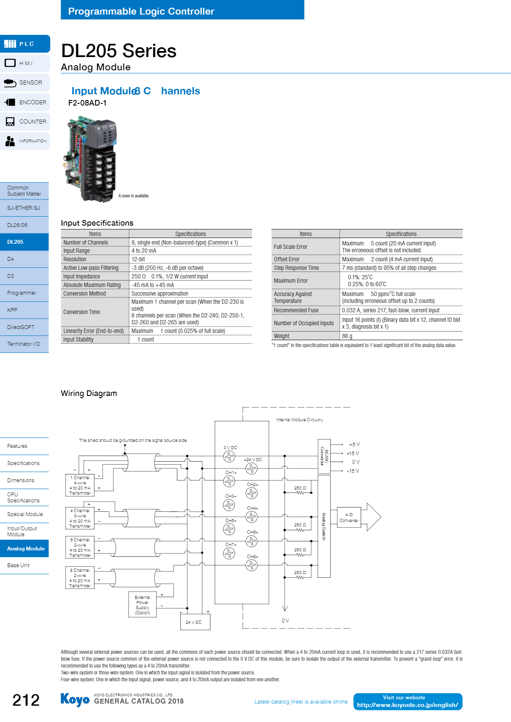Select the DL05/06 series tab

[x=24, y=225]
